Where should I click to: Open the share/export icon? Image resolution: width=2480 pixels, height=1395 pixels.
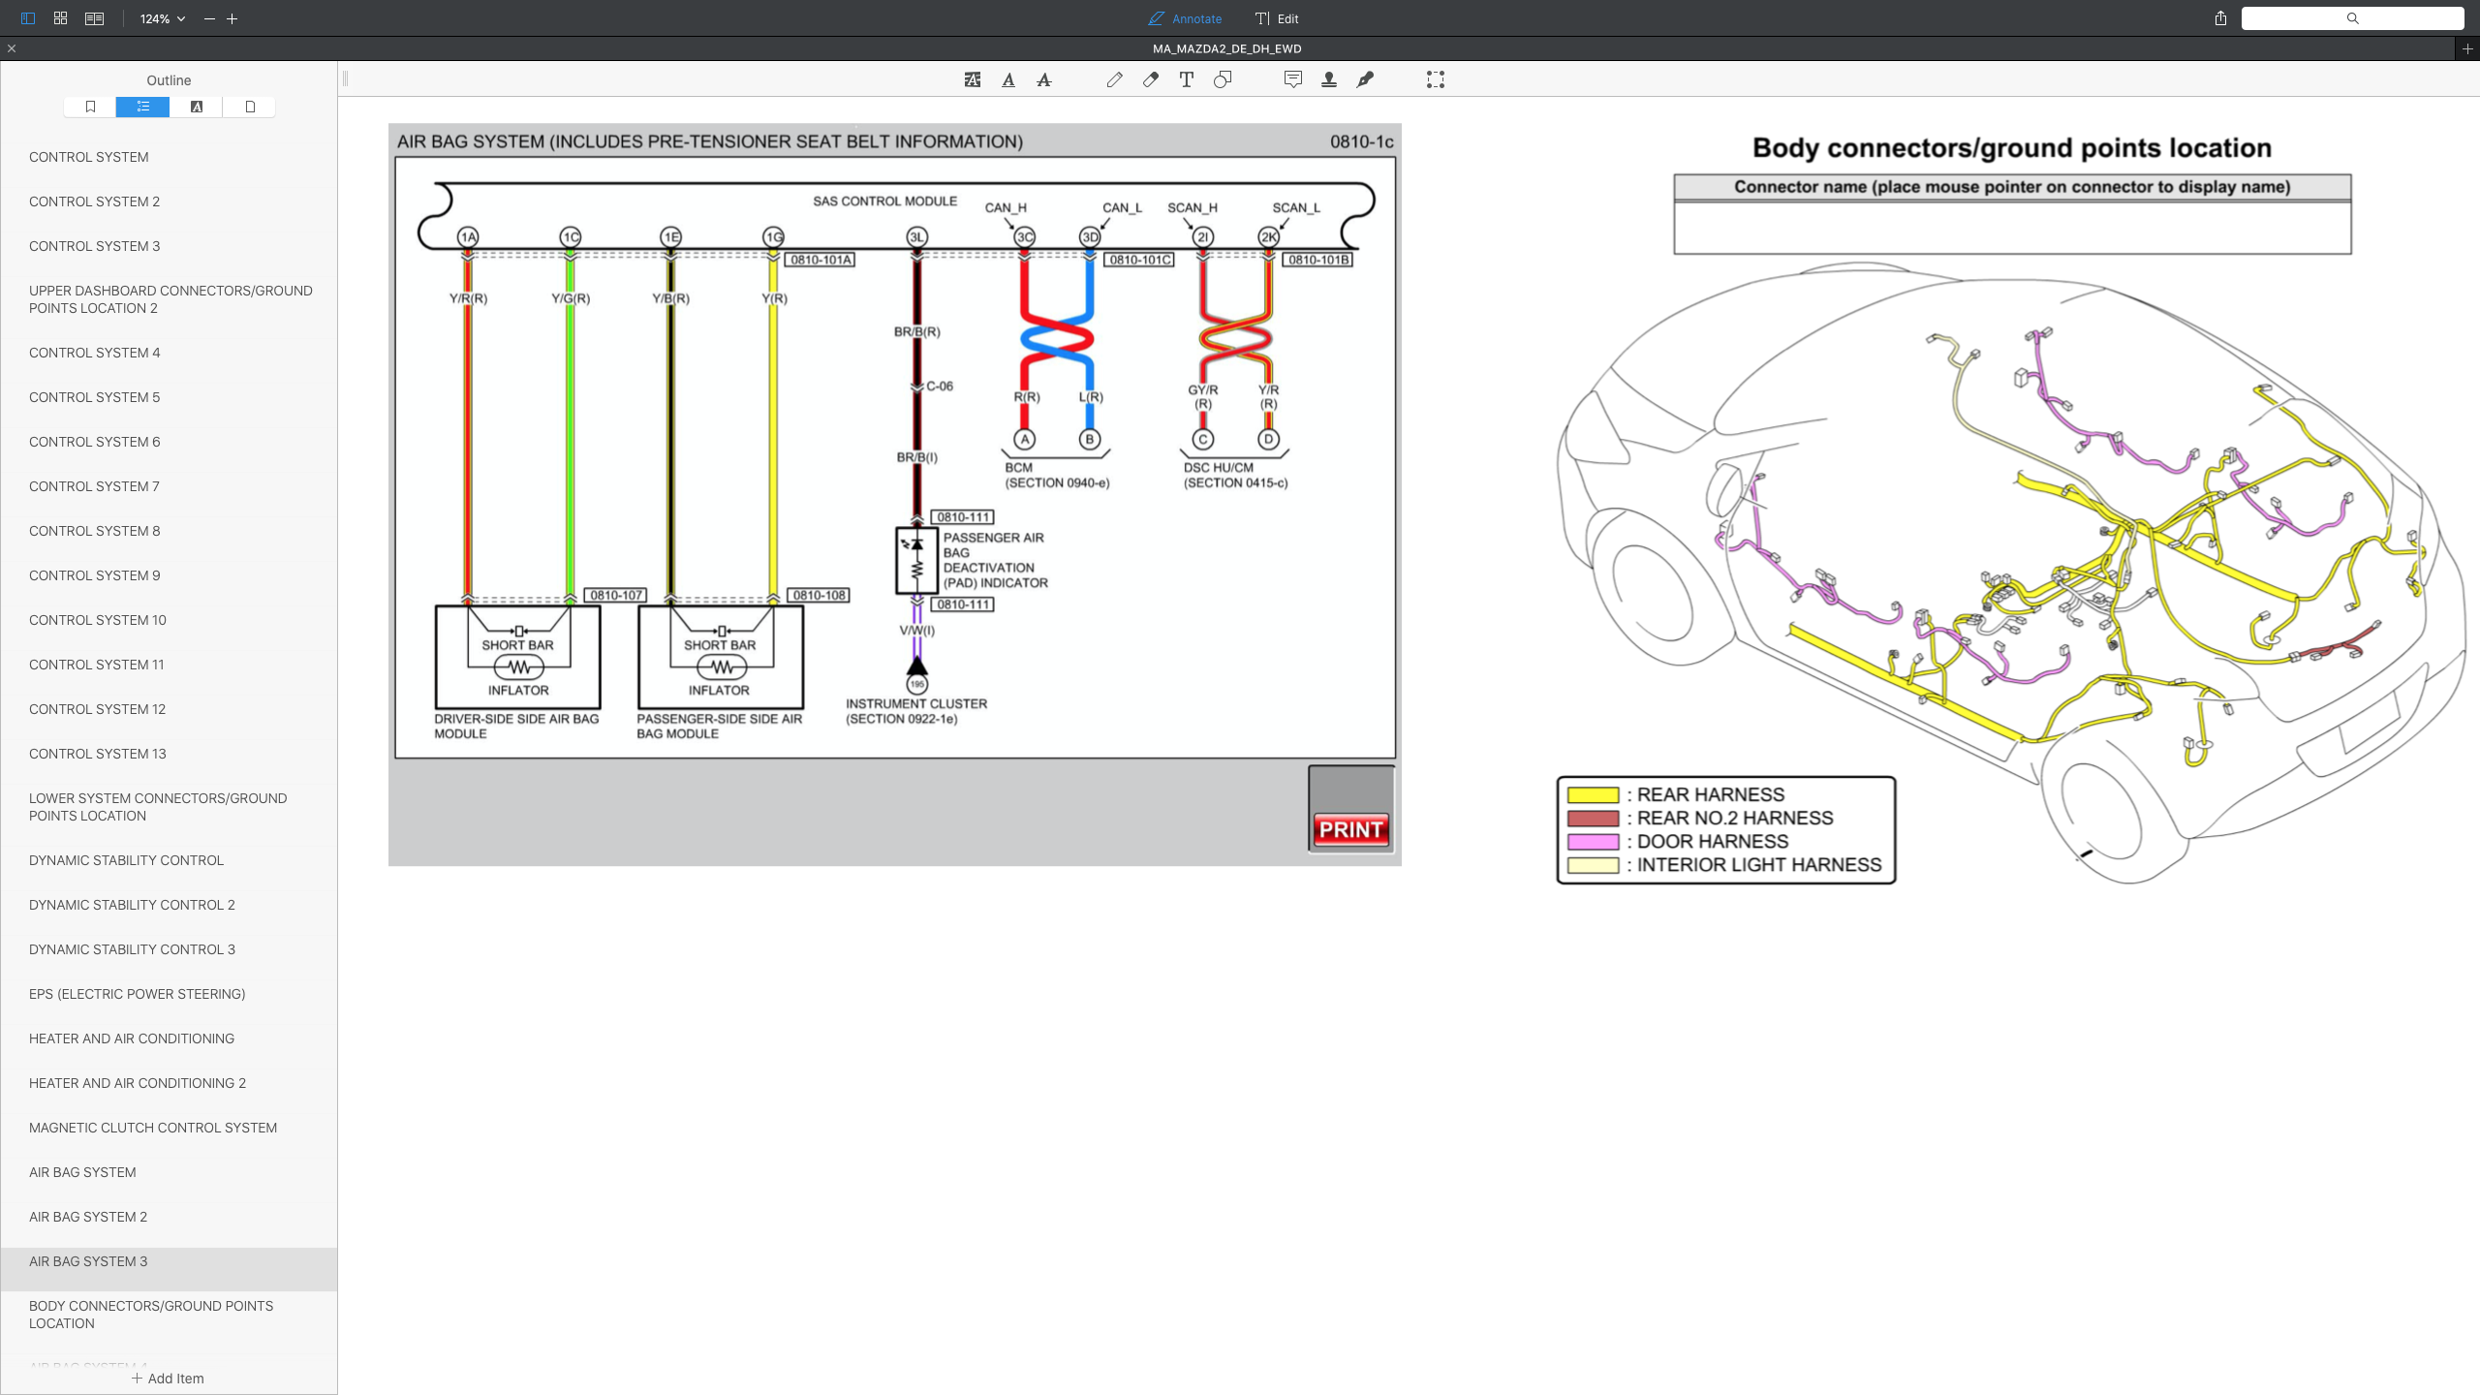click(x=2220, y=18)
